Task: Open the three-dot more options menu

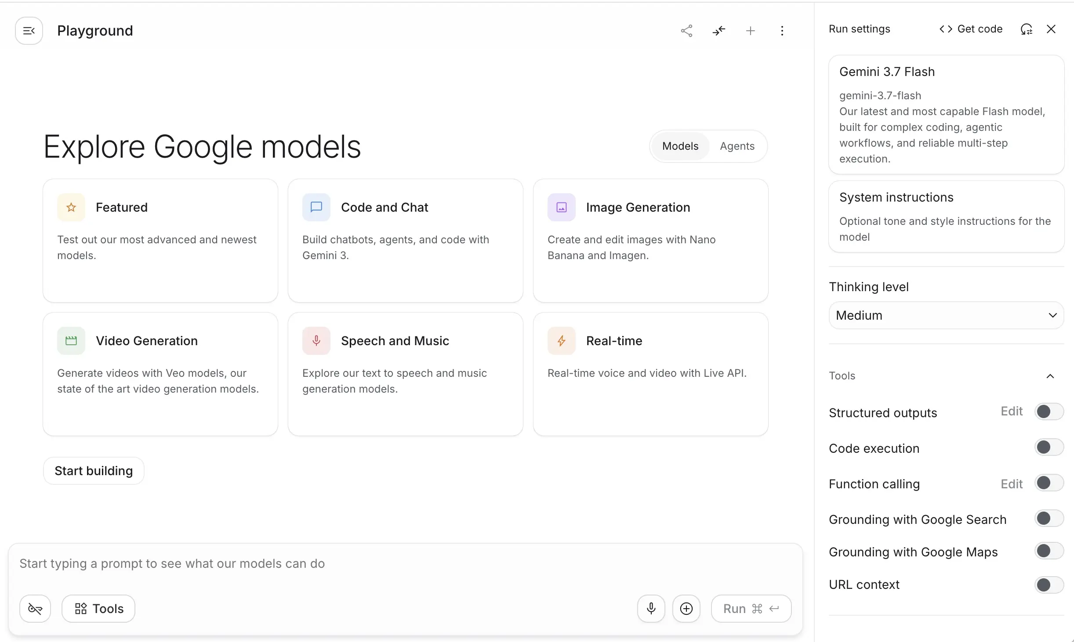Action: [x=782, y=31]
